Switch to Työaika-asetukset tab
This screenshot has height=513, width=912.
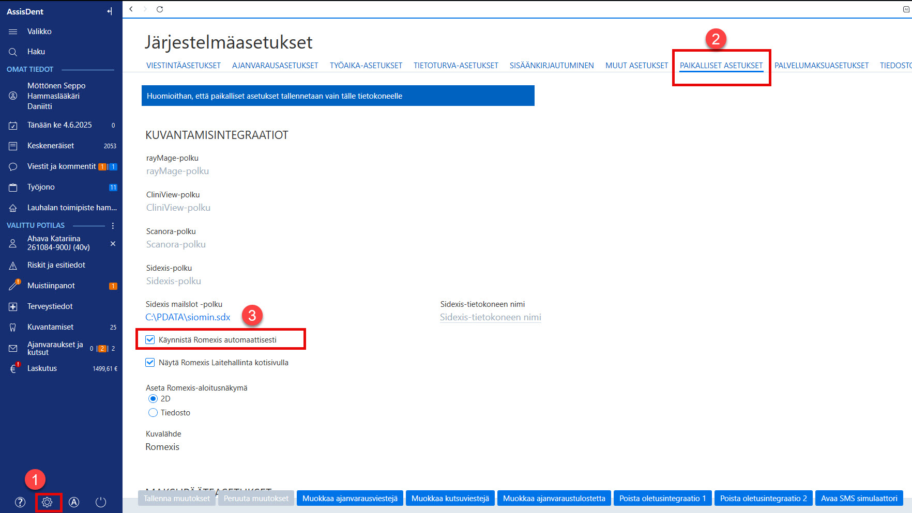click(366, 66)
